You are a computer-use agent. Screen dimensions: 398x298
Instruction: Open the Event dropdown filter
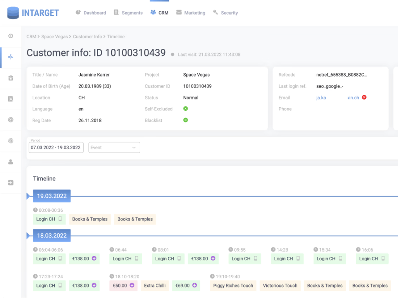coord(114,147)
